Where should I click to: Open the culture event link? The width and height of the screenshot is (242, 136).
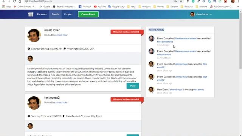164,54
